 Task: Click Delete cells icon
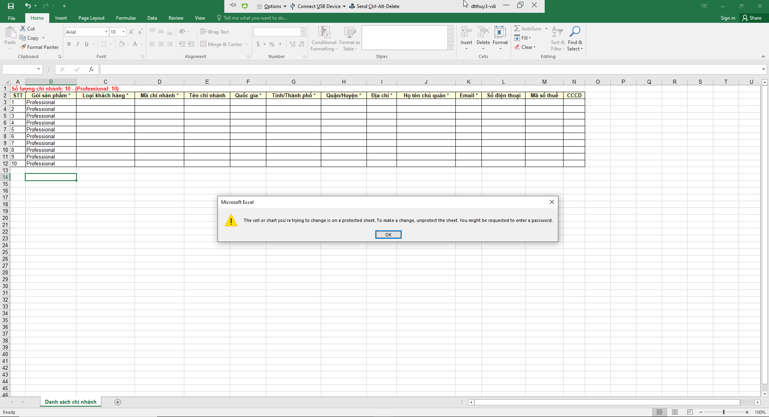point(483,32)
